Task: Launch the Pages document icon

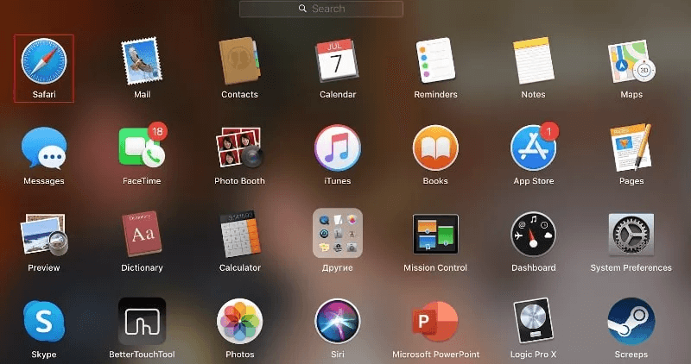Action: [x=631, y=147]
